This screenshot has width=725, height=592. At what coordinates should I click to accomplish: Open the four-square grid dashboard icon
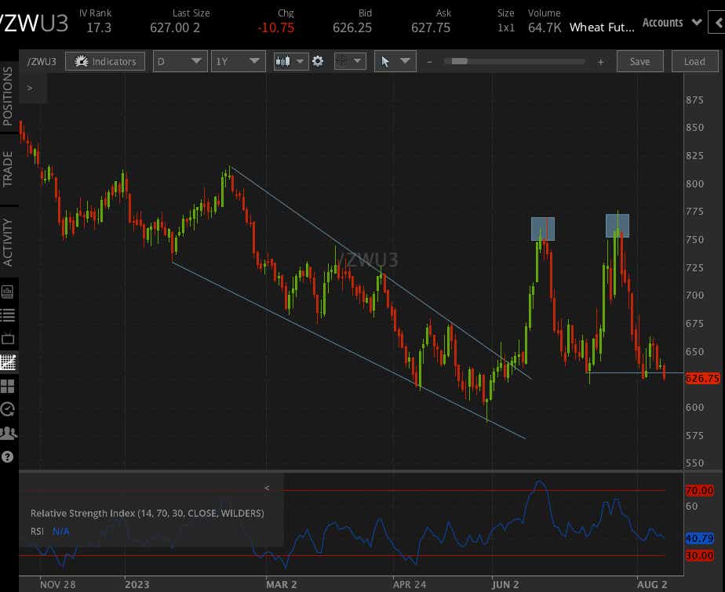pyautogui.click(x=8, y=386)
